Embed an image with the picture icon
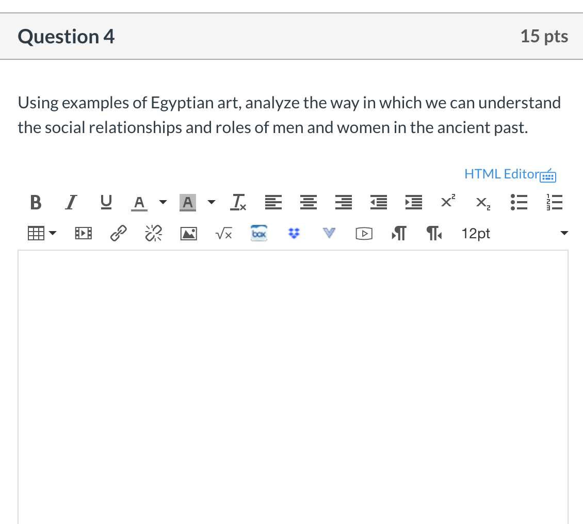 pos(188,234)
